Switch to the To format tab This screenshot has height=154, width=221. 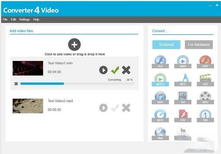(x=166, y=44)
